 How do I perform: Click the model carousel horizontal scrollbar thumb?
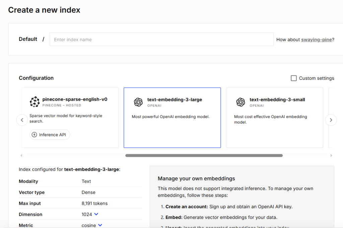[x=204, y=156]
